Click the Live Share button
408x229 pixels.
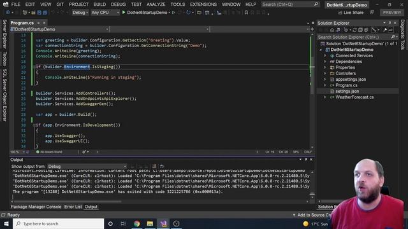point(351,13)
